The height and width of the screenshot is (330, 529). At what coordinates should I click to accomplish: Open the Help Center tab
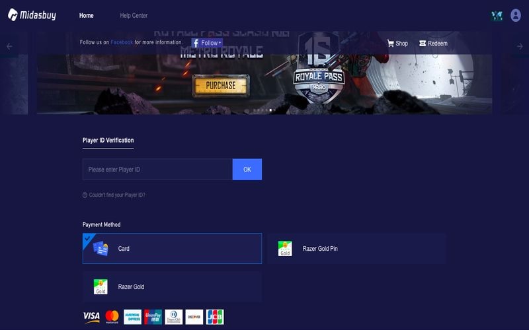(134, 15)
